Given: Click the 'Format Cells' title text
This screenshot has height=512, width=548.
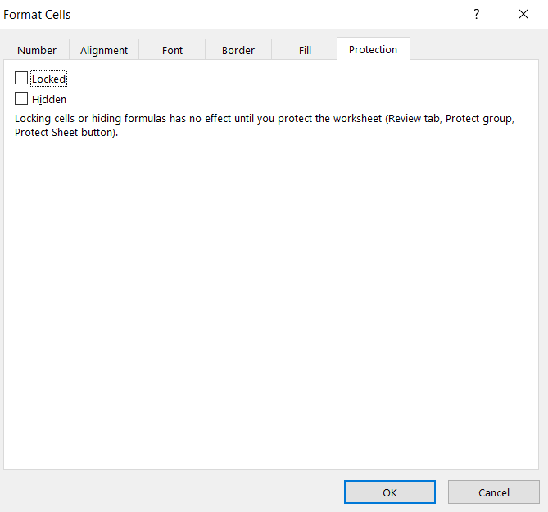Looking at the screenshot, I should [x=38, y=15].
